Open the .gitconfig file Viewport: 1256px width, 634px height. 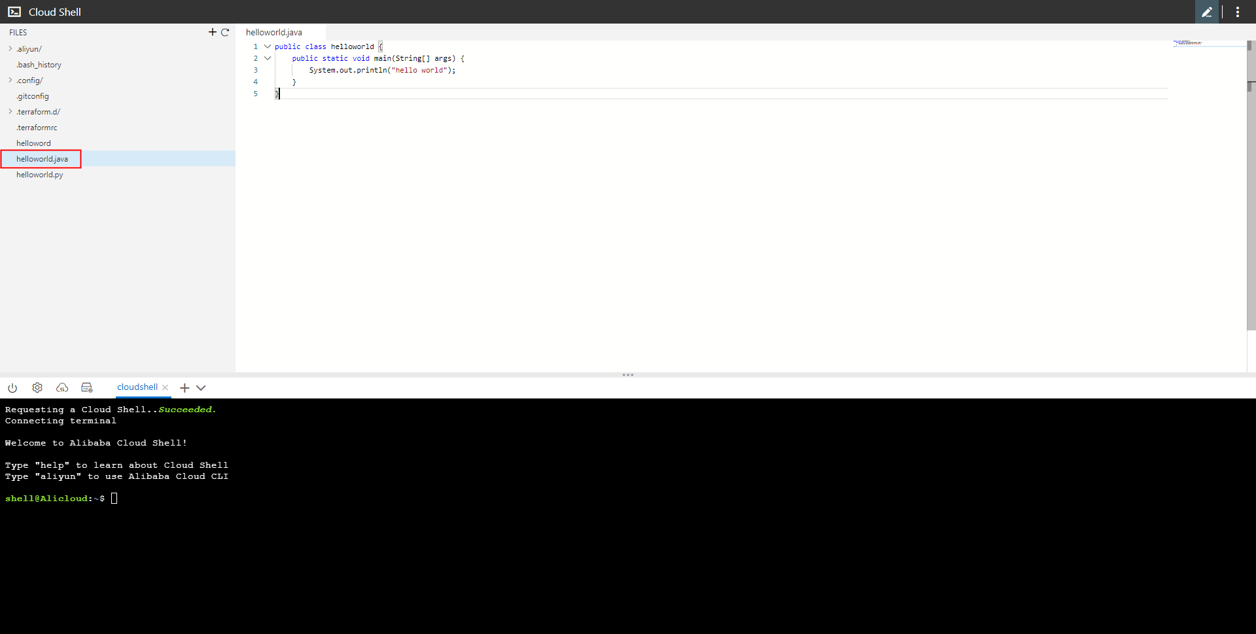pyautogui.click(x=33, y=96)
